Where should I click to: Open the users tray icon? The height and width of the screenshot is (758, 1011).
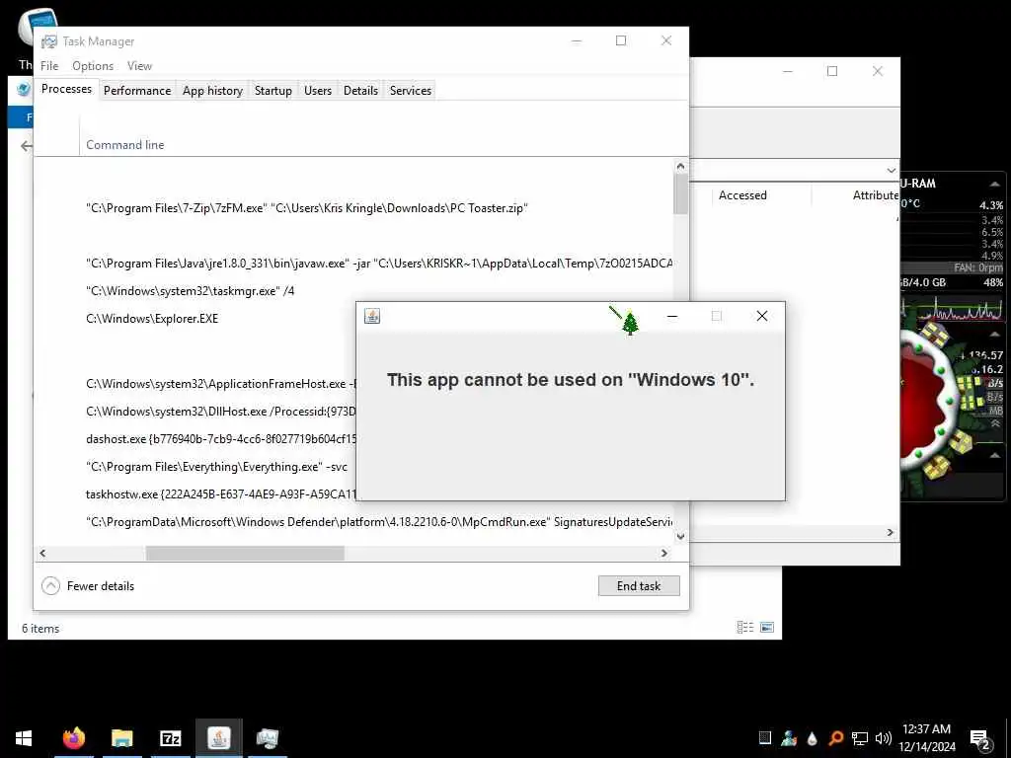pyautogui.click(x=789, y=738)
